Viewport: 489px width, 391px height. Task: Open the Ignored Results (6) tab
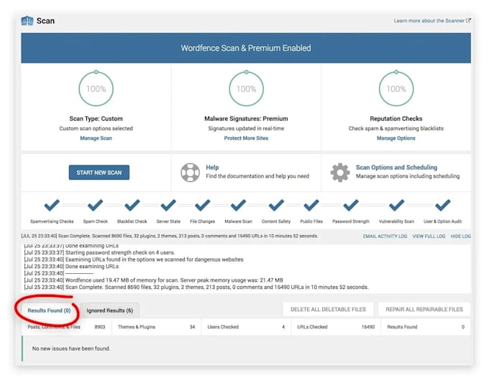tap(110, 310)
